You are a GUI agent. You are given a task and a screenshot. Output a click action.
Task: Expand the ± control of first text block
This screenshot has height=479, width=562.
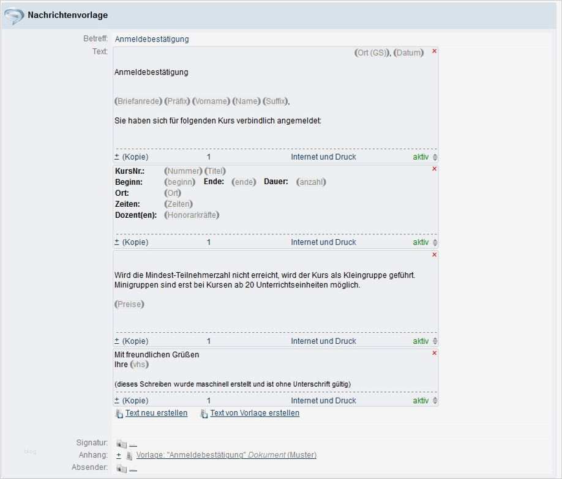click(117, 157)
